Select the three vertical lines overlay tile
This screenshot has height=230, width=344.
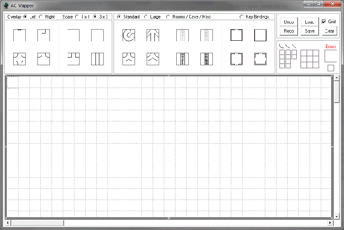point(97,59)
